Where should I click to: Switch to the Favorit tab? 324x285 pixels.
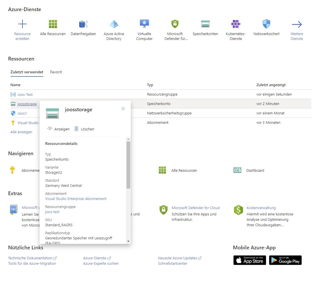point(56,72)
